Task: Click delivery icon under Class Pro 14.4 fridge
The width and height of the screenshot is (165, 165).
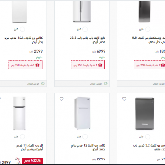Action: (x=43, y=84)
